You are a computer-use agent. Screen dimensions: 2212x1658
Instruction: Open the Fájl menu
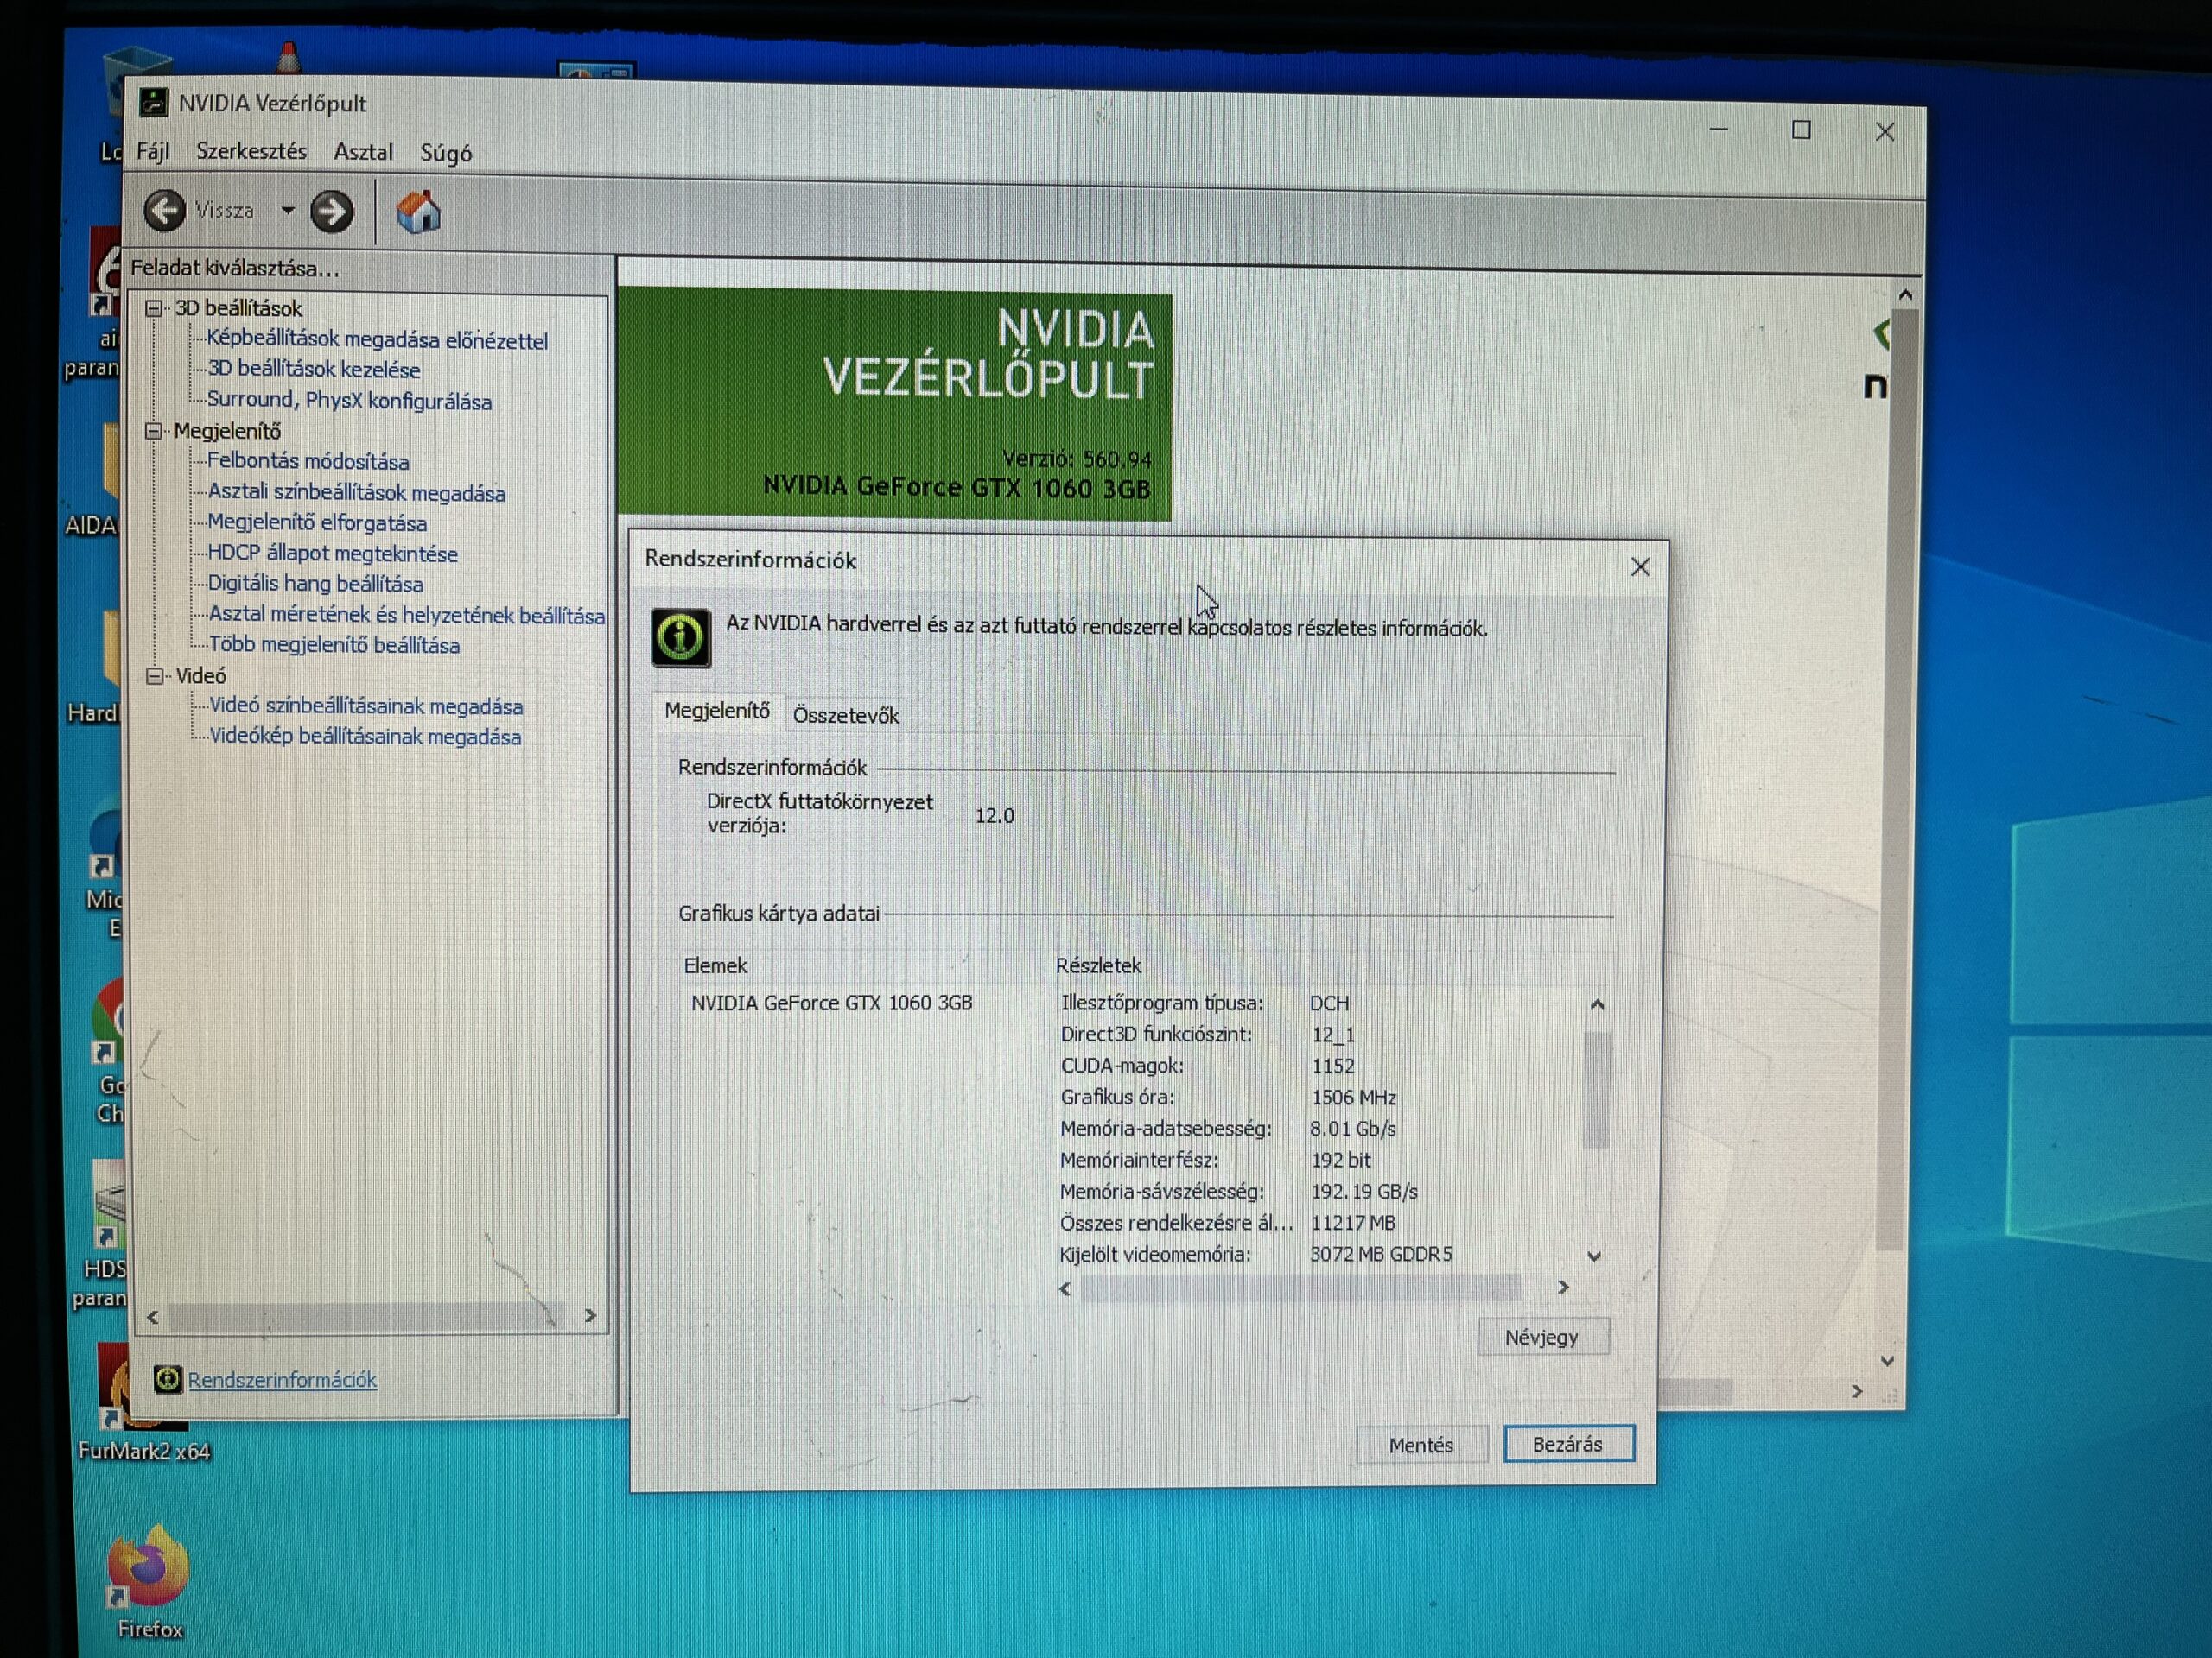pos(153,151)
